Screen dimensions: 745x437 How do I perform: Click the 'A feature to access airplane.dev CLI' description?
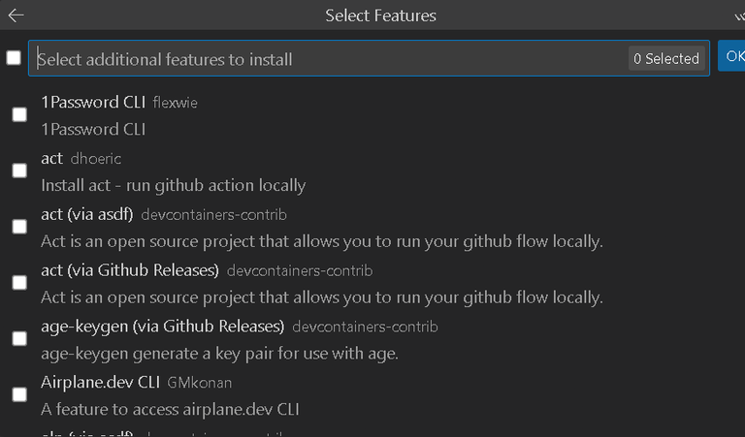point(170,410)
